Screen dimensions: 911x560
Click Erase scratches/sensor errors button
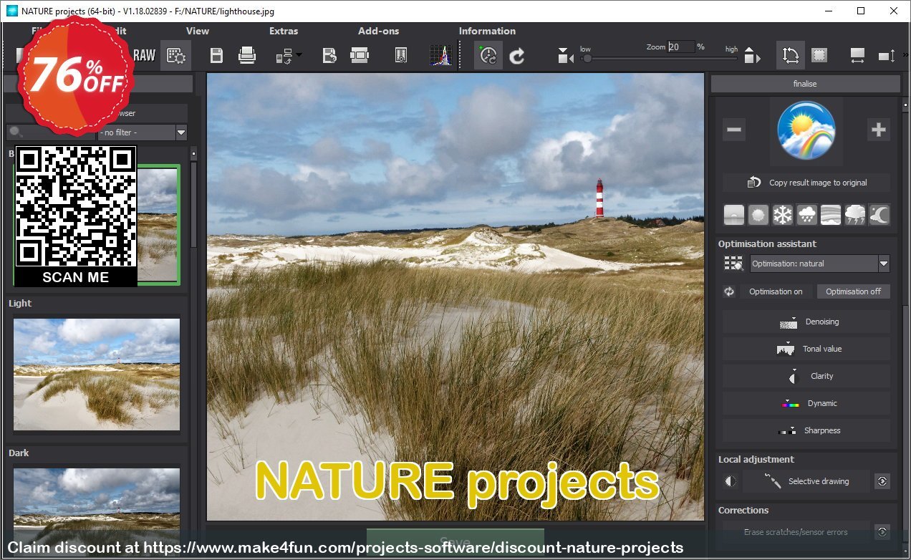[x=796, y=532]
